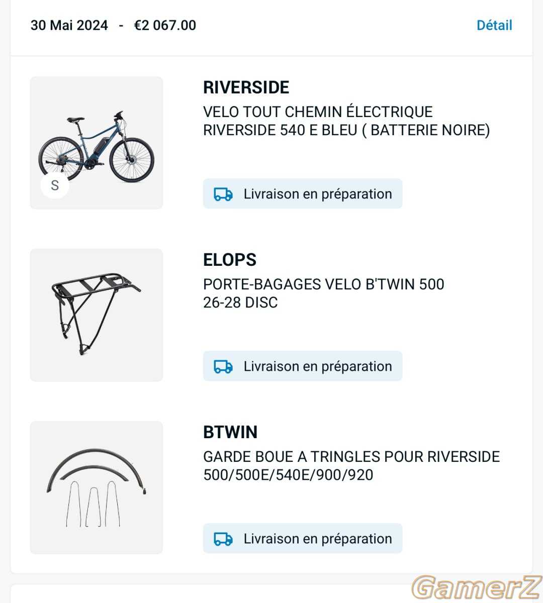Click the delivery truck icon for Riverside bike
This screenshot has width=543, height=603.
(223, 194)
